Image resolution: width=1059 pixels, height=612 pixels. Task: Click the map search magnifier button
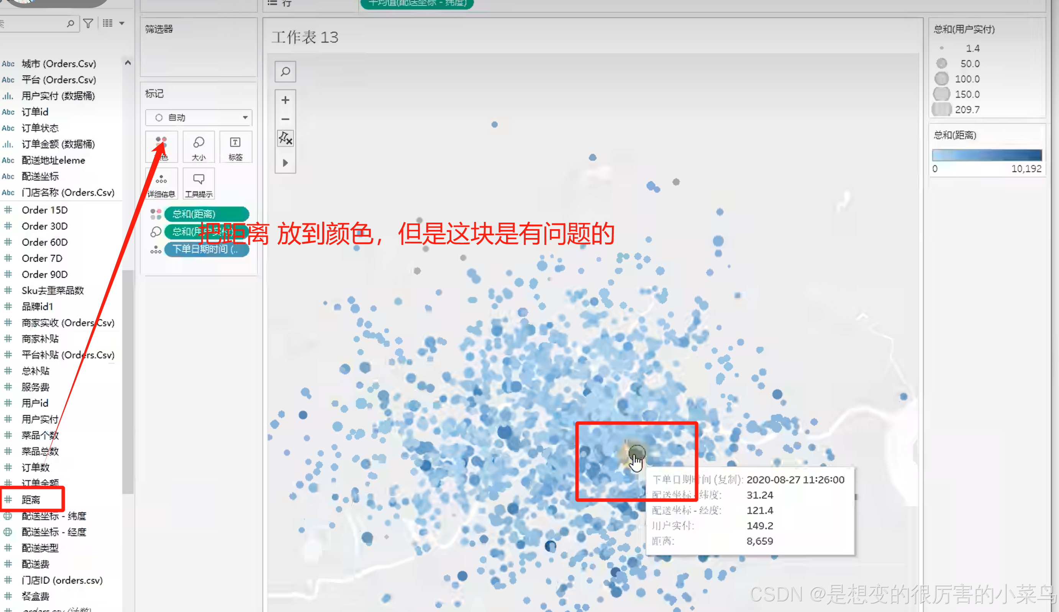tap(285, 71)
